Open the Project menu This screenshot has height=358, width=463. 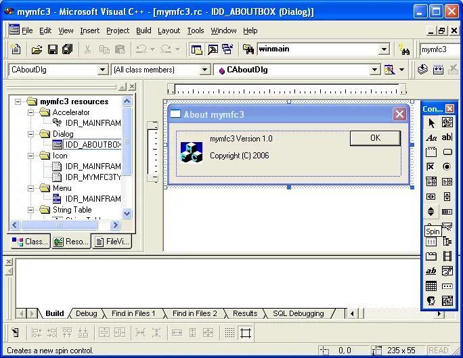(118, 30)
